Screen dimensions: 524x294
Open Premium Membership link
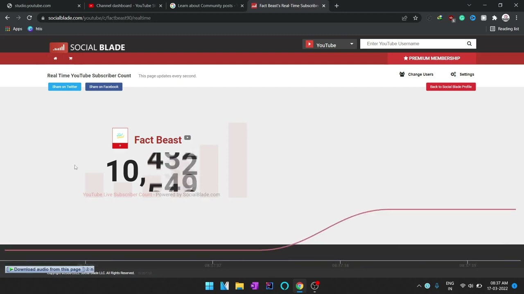click(432, 58)
